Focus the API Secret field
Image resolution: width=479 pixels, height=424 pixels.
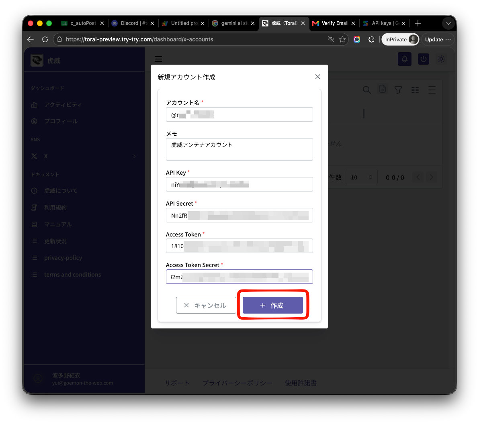[x=239, y=215]
